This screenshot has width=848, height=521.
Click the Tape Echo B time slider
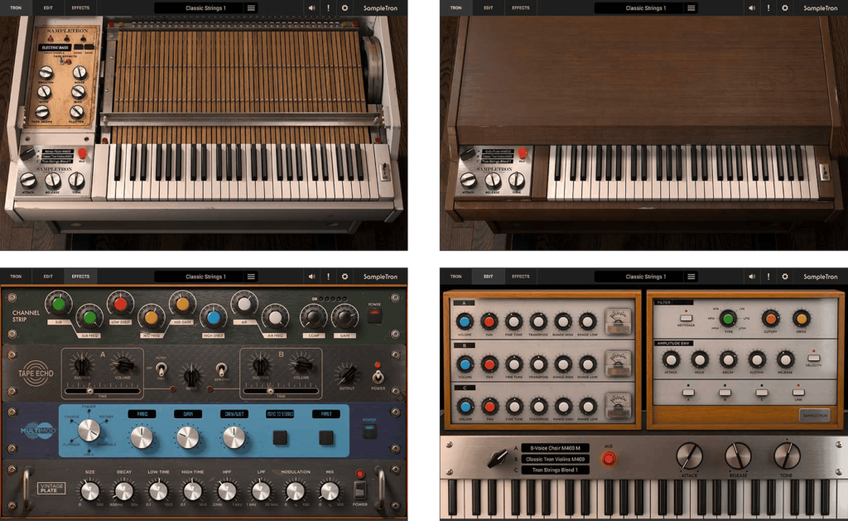(281, 391)
